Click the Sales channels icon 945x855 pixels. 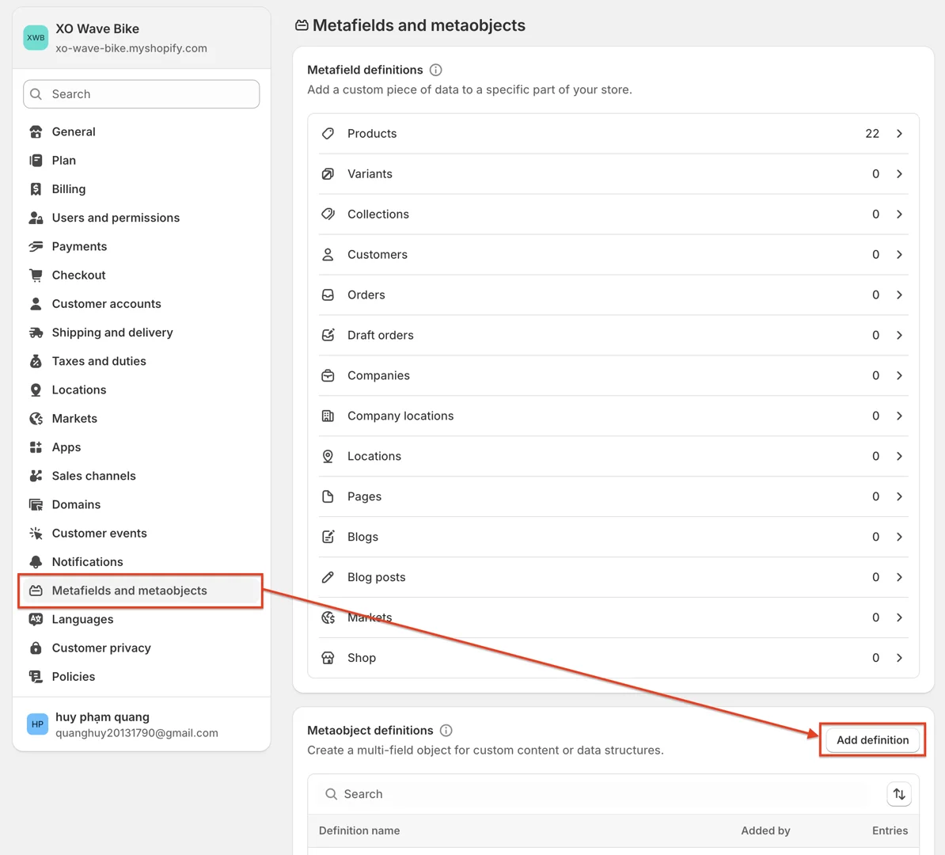pos(36,476)
